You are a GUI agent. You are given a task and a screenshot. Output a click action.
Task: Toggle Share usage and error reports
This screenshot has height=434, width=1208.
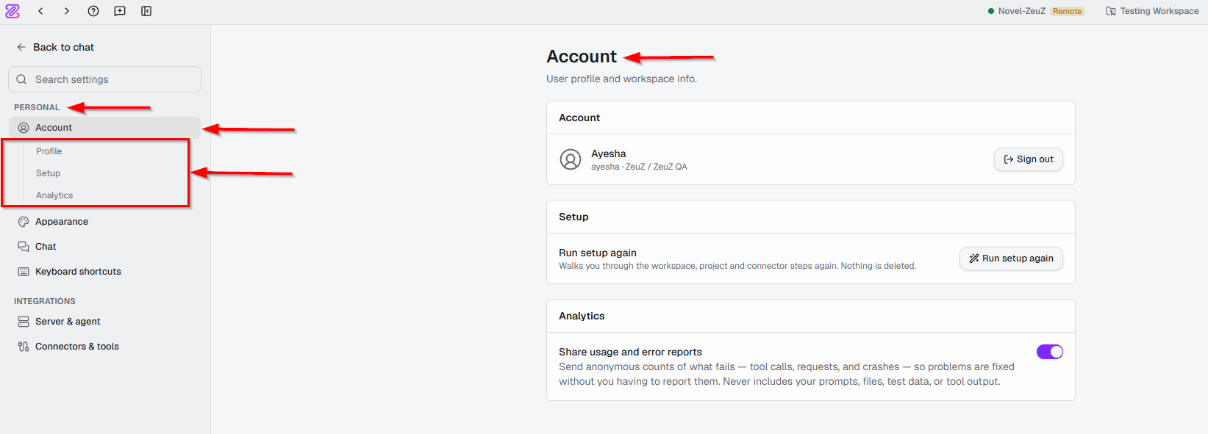1050,352
